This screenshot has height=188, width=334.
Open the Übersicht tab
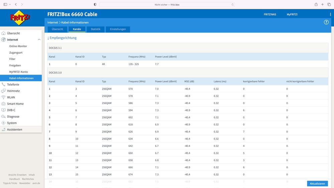(x=57, y=29)
